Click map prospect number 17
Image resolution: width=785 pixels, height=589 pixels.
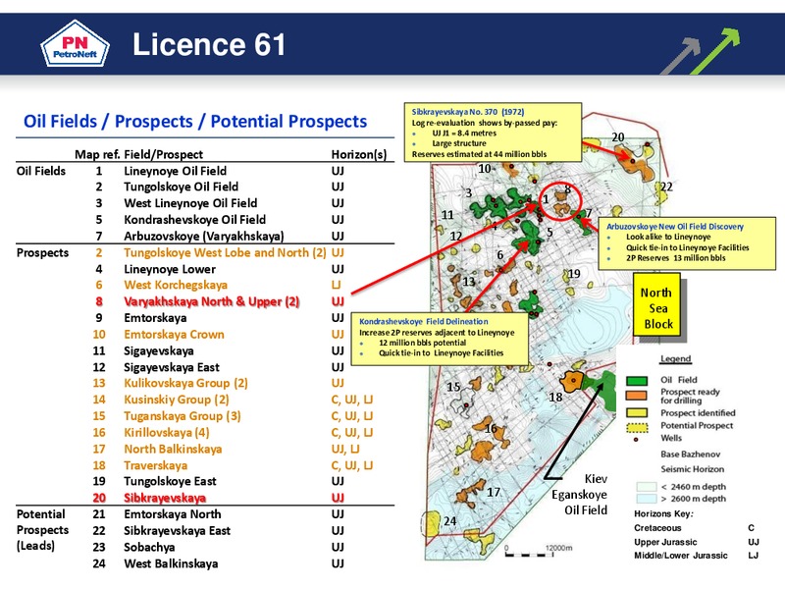(x=494, y=493)
